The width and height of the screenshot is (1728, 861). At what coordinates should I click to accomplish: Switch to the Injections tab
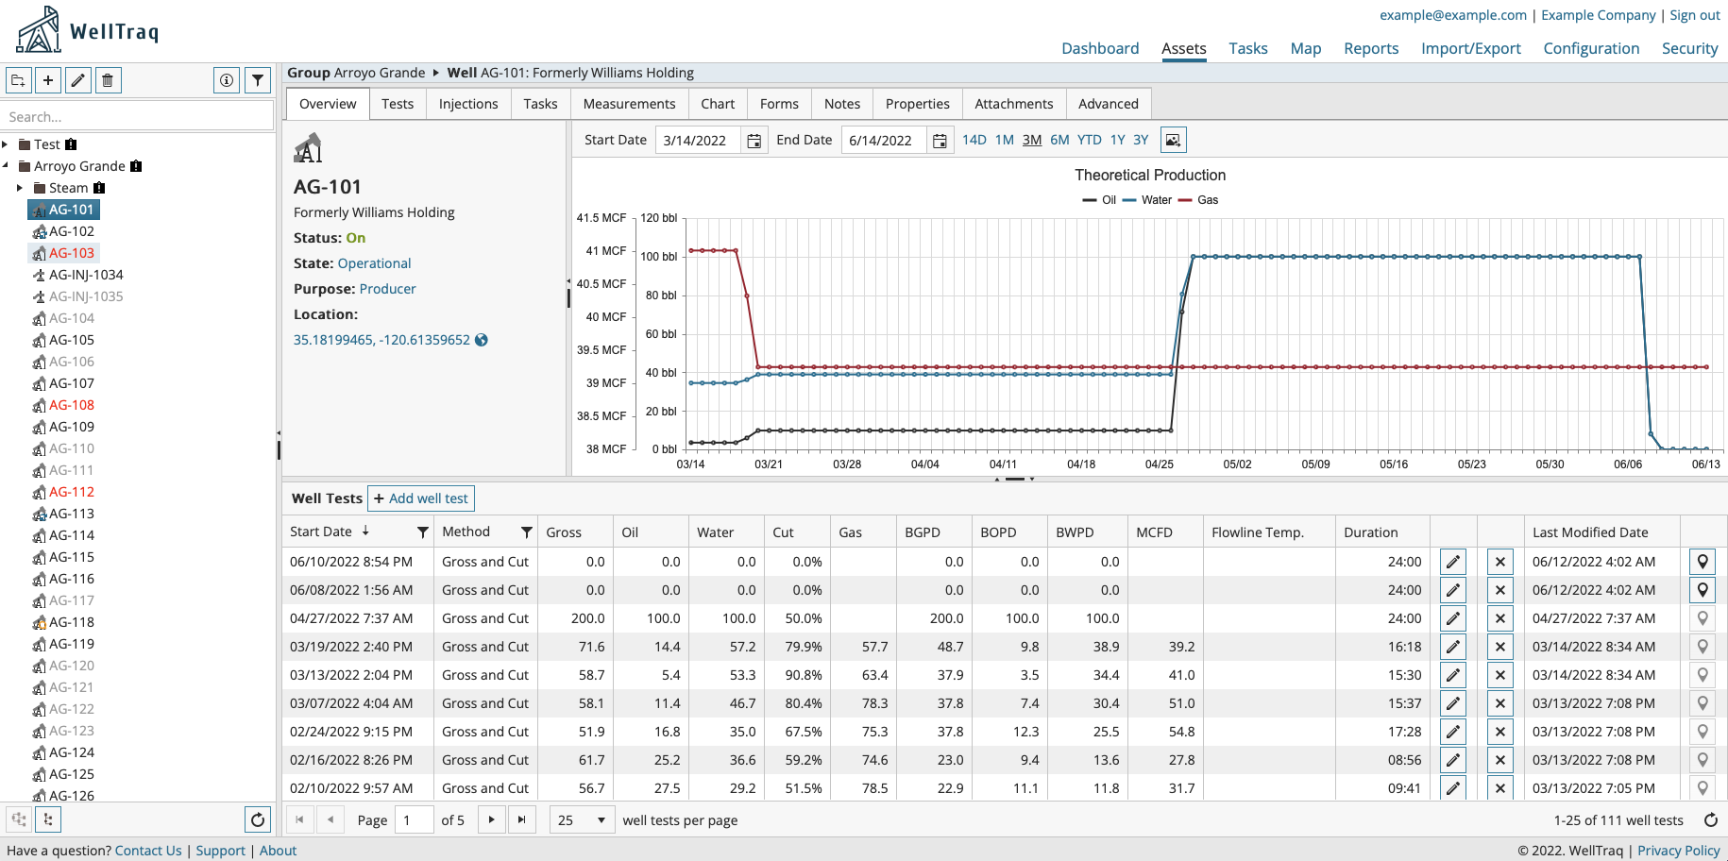coord(468,104)
